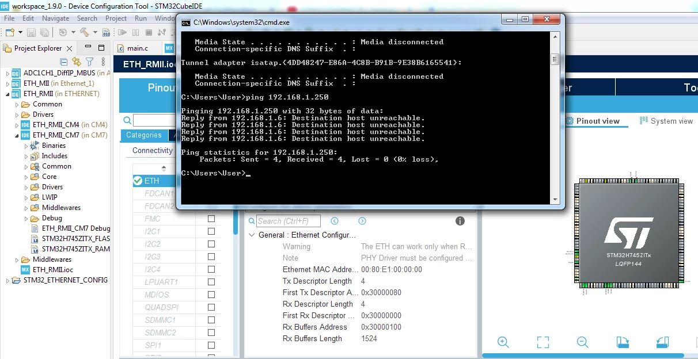Rotate the chip pinout counterclockwise
Viewport: 698px width, 359px height.
click(x=662, y=342)
